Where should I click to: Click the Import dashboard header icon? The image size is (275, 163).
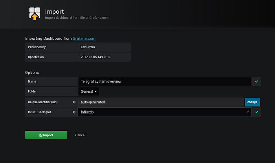pyautogui.click(x=35, y=14)
